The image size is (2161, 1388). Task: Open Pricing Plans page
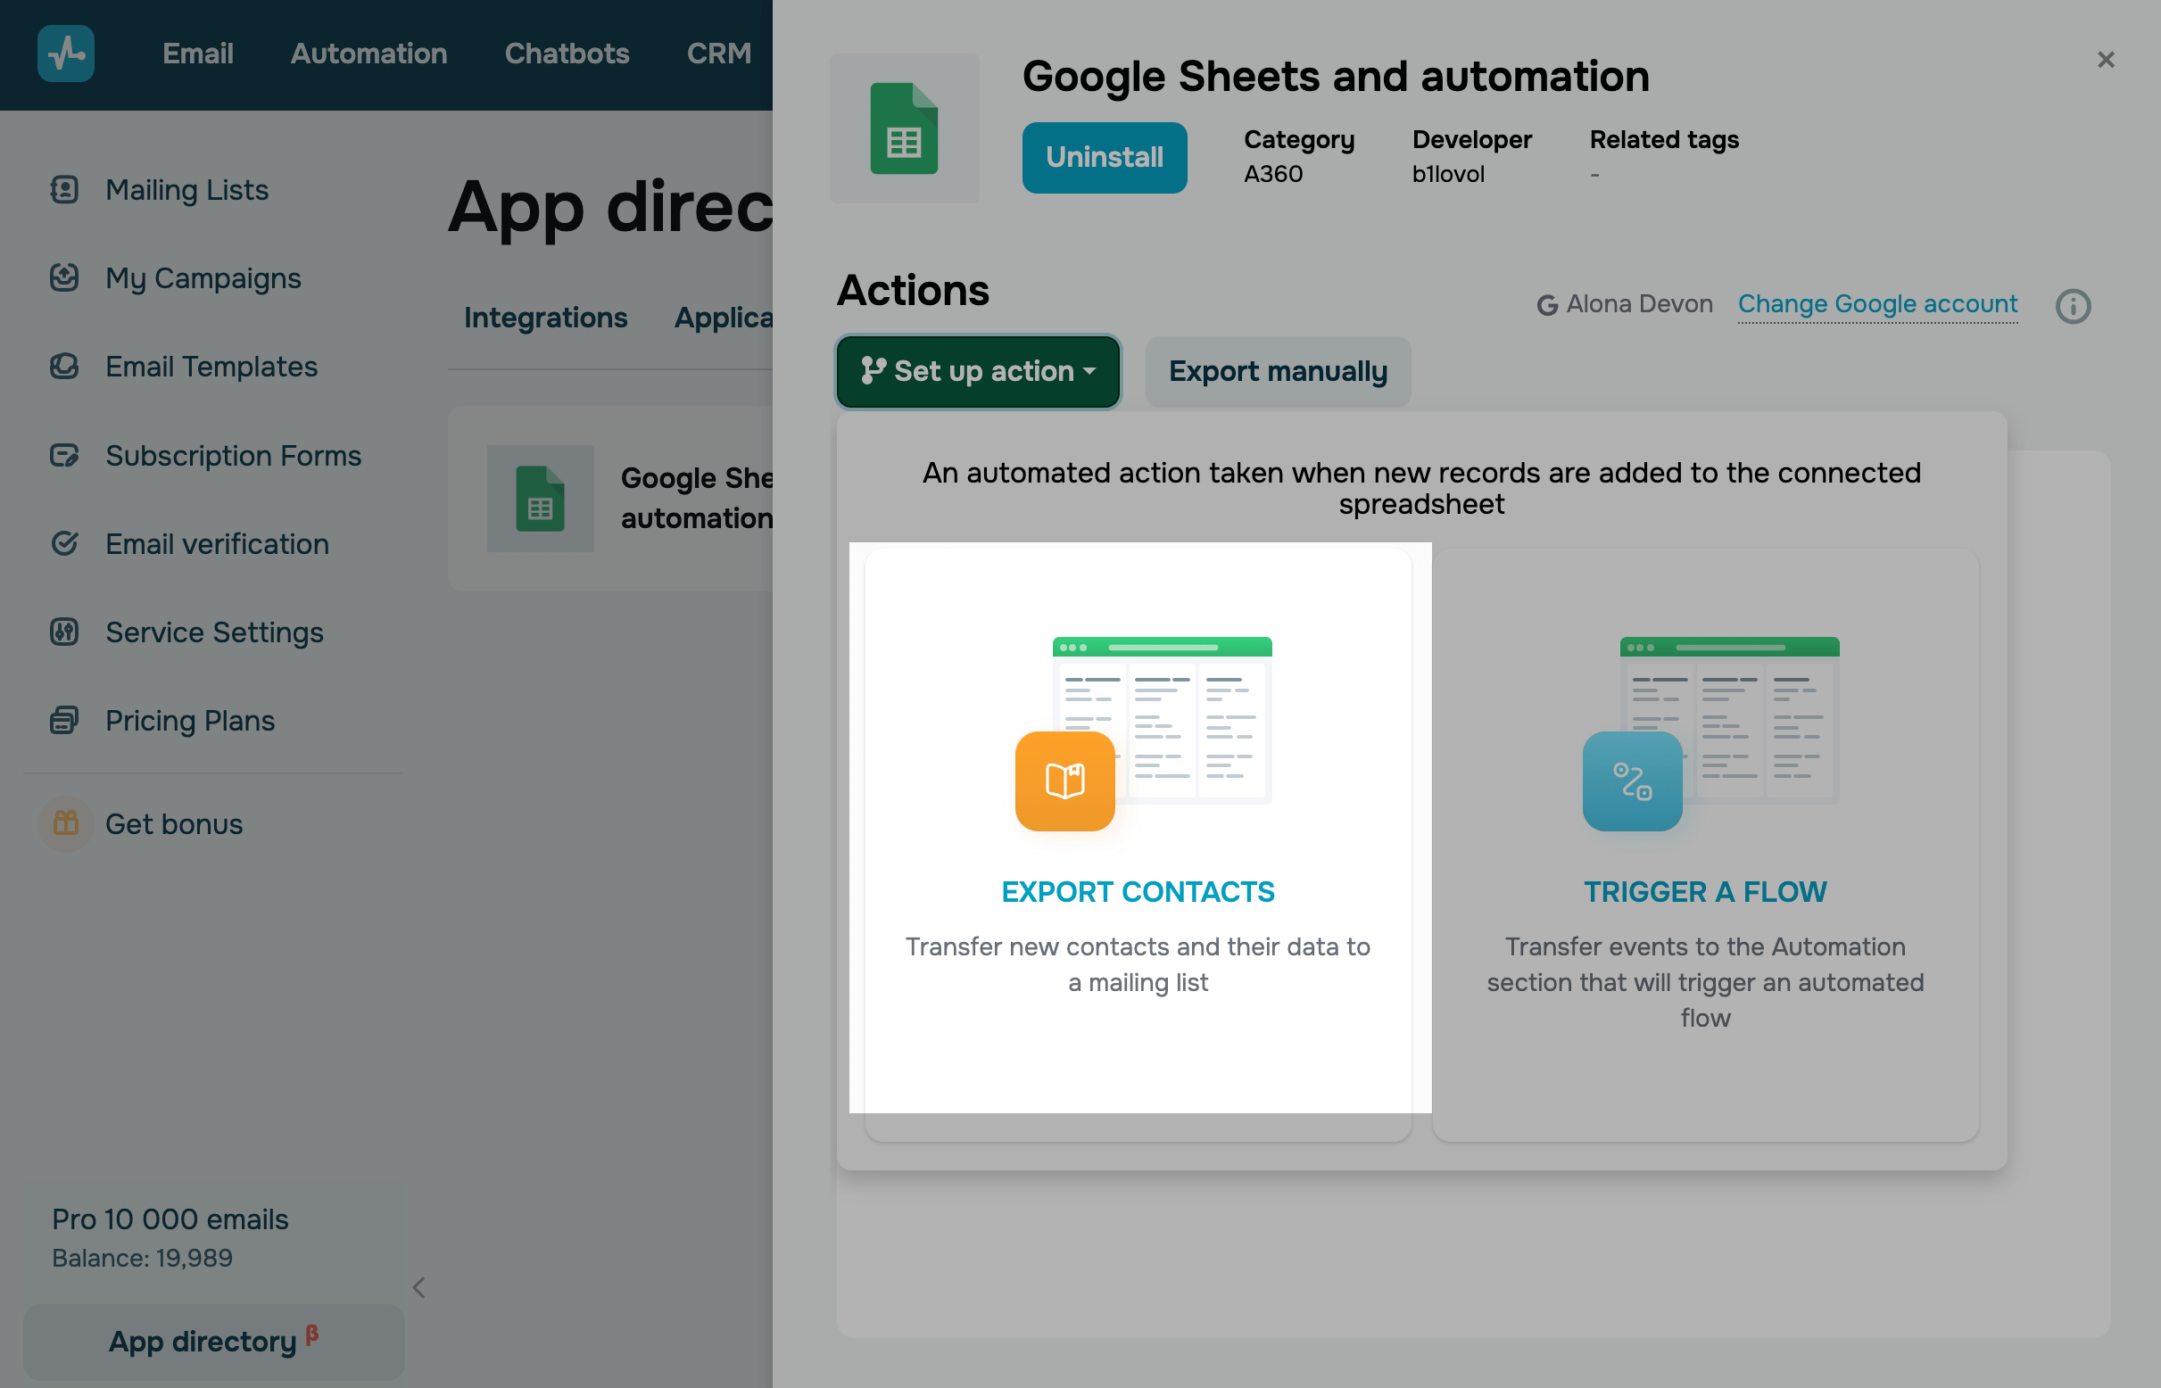coord(189,721)
